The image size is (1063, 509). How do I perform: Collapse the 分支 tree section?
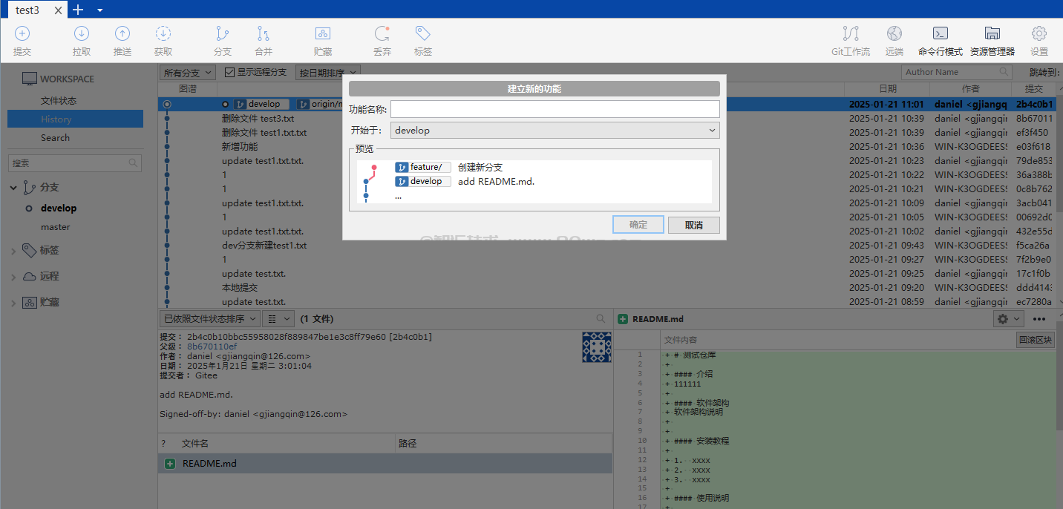(13, 188)
